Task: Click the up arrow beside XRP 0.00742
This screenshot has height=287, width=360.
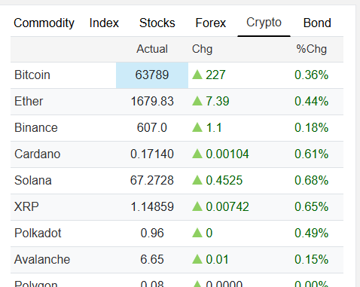Action: point(197,206)
